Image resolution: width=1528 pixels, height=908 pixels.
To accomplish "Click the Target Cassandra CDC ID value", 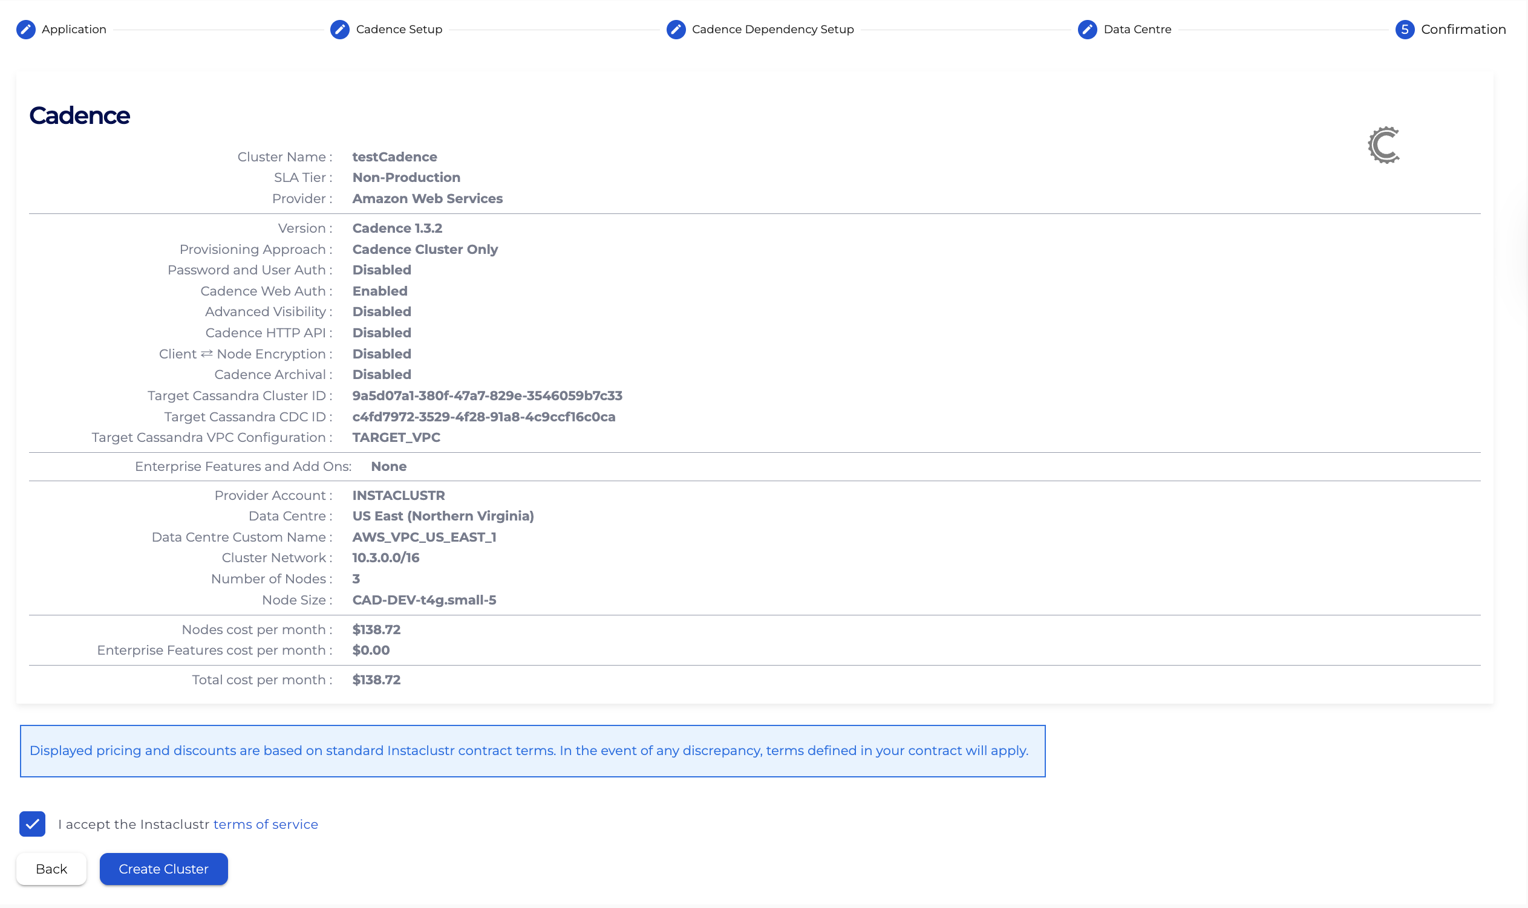I will 483,417.
